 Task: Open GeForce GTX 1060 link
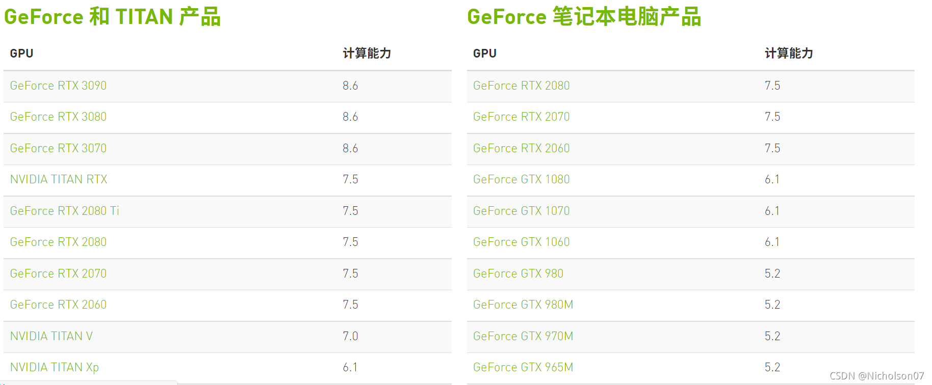(522, 242)
